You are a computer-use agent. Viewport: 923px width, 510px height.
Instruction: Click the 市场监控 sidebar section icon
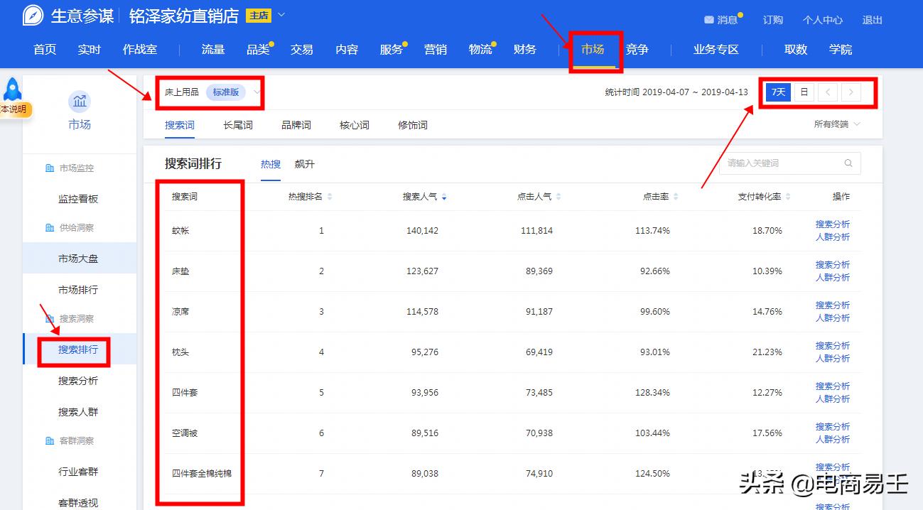[x=48, y=168]
